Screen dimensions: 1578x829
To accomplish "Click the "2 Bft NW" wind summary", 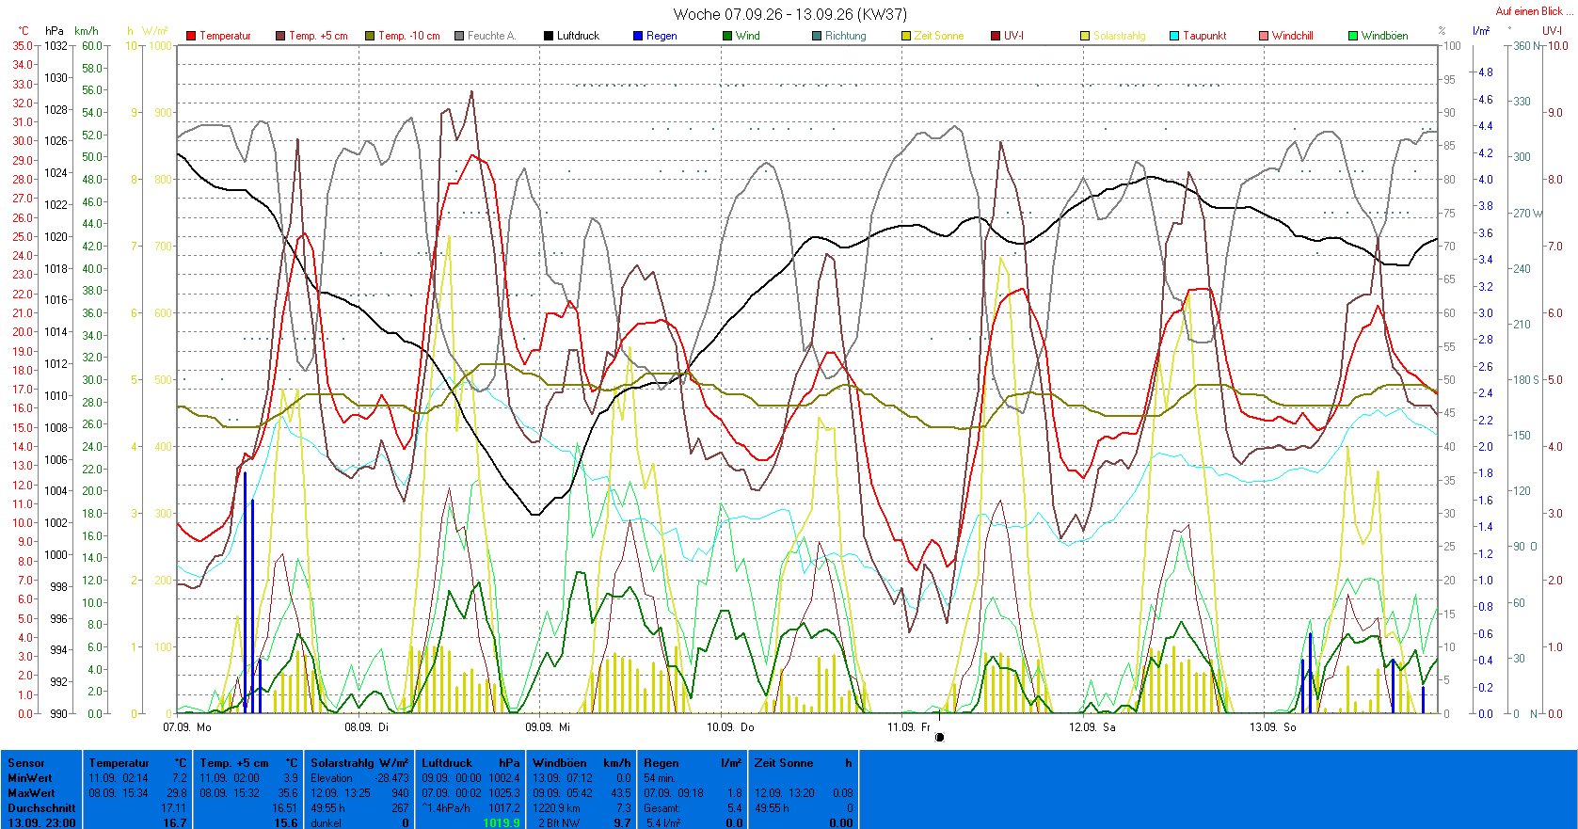I will [x=559, y=823].
